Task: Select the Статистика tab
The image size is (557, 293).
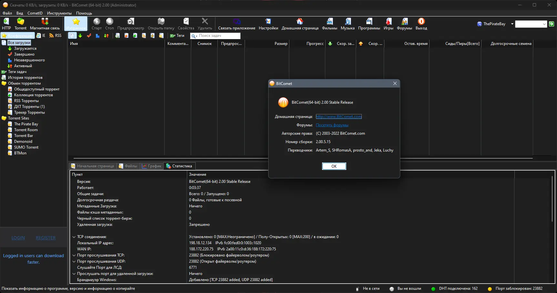Action: tap(179, 166)
